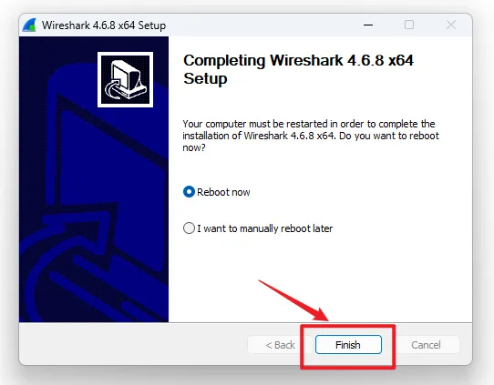Screen dimensions: 494x385
Task: Click empty title bar area beside title
Action: click(x=262, y=25)
